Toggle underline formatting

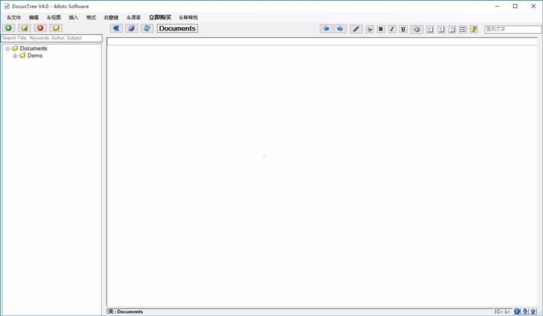[403, 29]
